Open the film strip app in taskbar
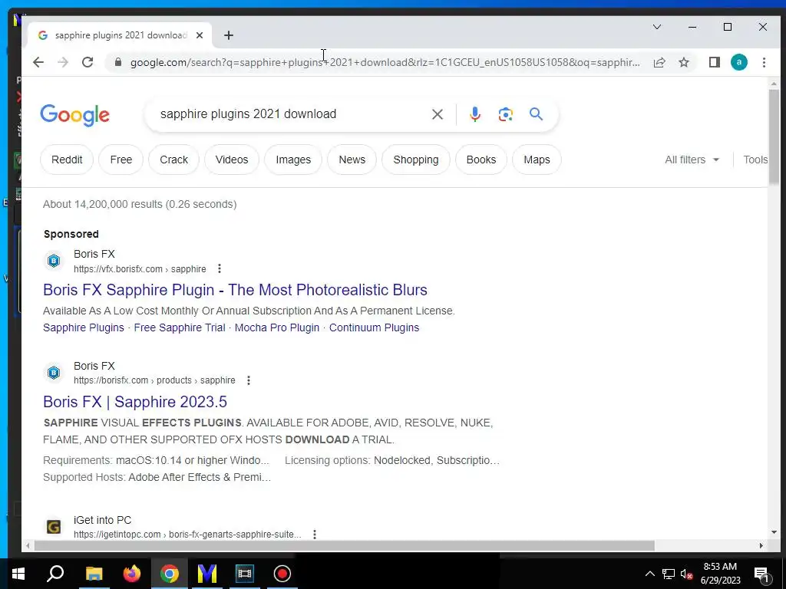786x589 pixels. point(245,574)
